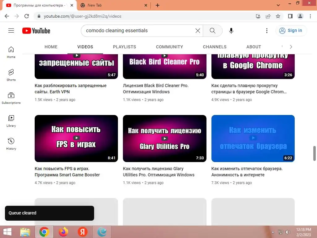The image size is (317, 238).
Task: Open the ABOUT tab
Action: (254, 47)
